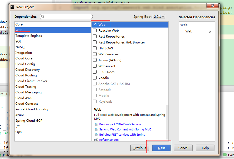Click the house icon beside Building REST services
Viewport: 234px width, 159px height.
96,135
